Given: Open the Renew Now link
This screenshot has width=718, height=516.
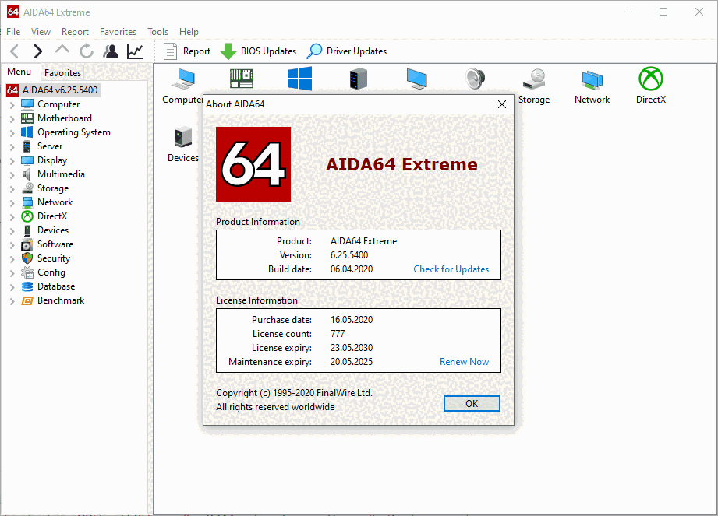Looking at the screenshot, I should 464,361.
